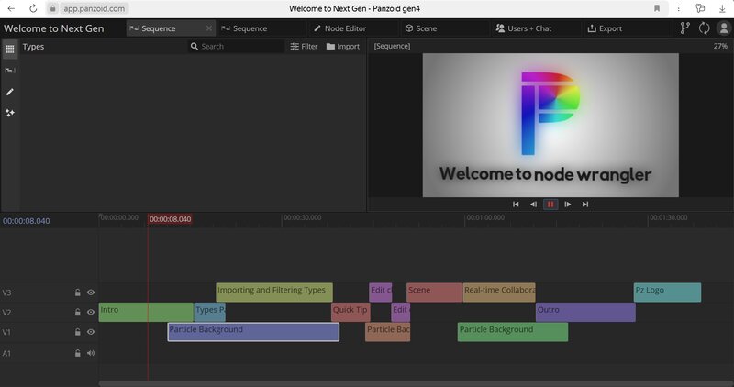
Task: Click the Import button
Action: coord(342,46)
